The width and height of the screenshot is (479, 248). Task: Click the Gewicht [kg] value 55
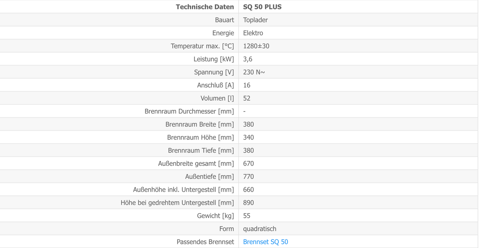[x=247, y=216]
